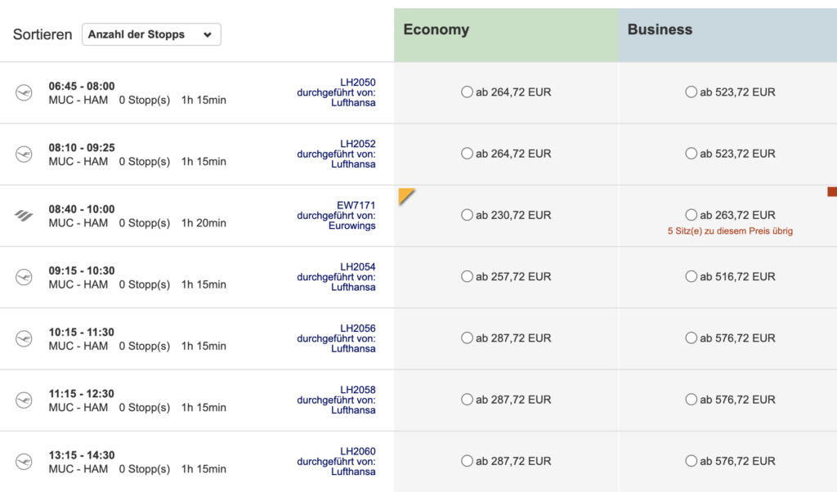Screen dimensions: 837x492
Task: Select Business fare 523,72 EUR for LH2052
Action: 692,154
